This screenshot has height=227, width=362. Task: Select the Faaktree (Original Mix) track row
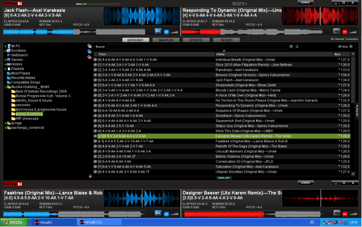click(222, 141)
